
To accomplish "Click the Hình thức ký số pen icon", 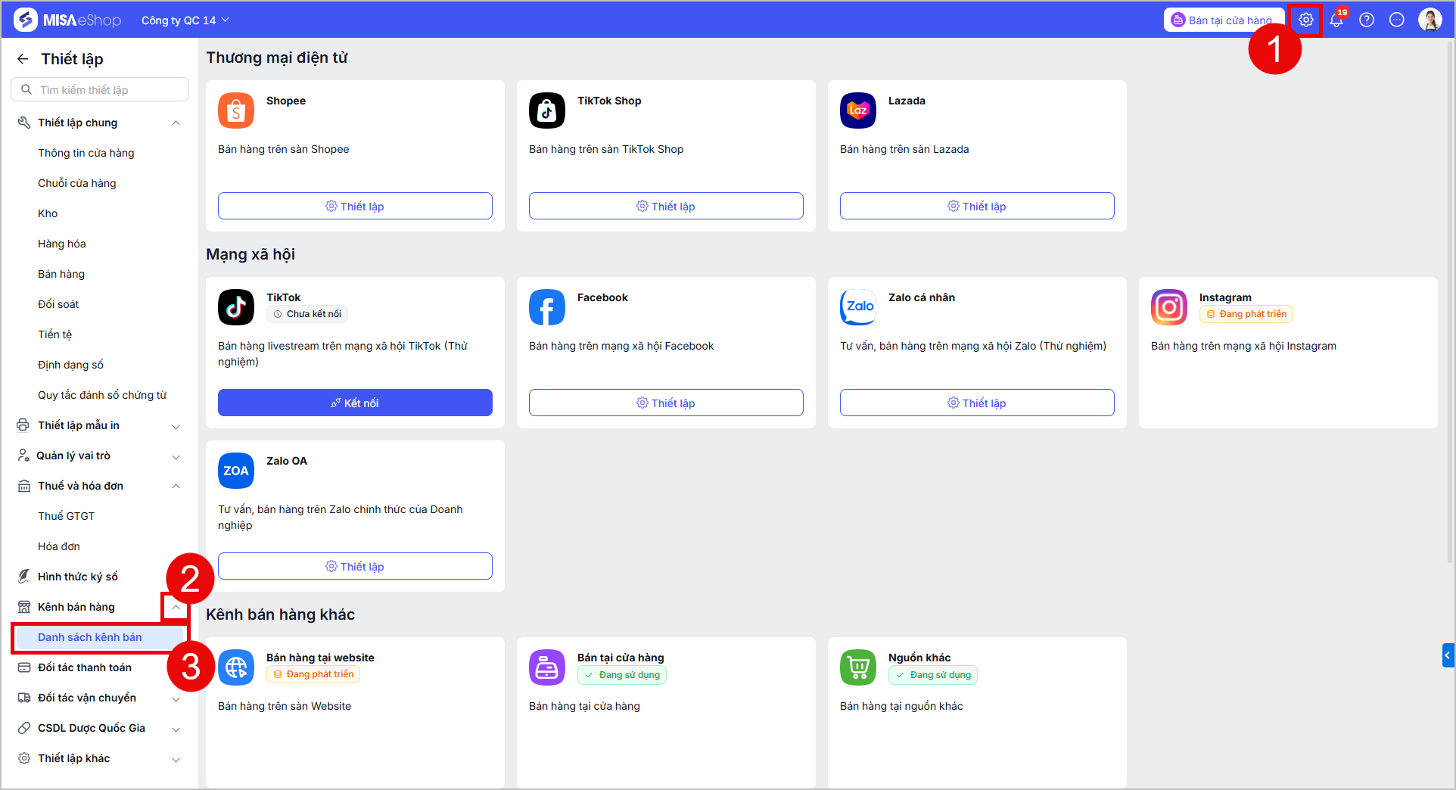I will (24, 577).
